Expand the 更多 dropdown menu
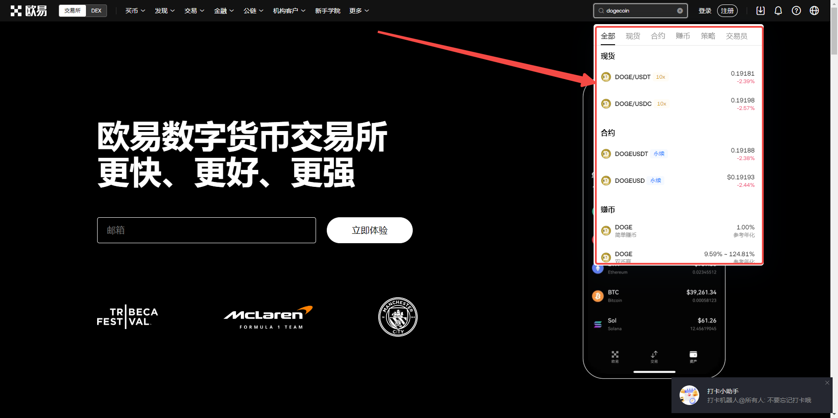 click(x=359, y=11)
